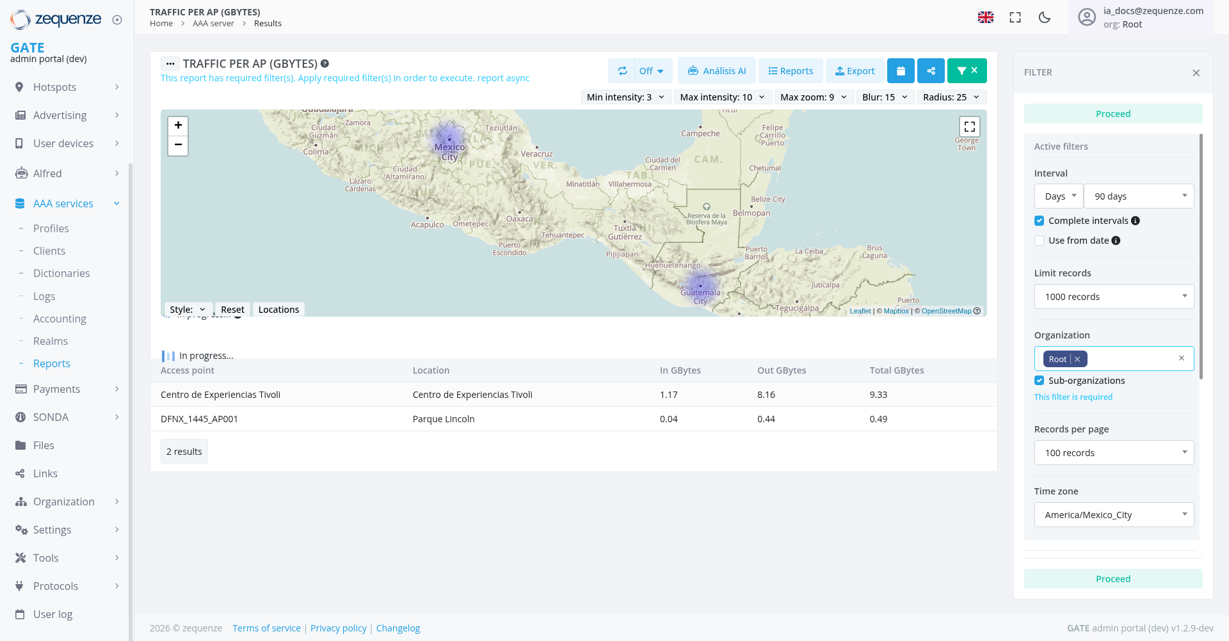Show help for Traffic per AP title
Image resolution: width=1229 pixels, height=641 pixels.
325,63
